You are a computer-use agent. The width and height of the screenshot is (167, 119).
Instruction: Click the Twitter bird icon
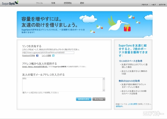(x=53, y=56)
